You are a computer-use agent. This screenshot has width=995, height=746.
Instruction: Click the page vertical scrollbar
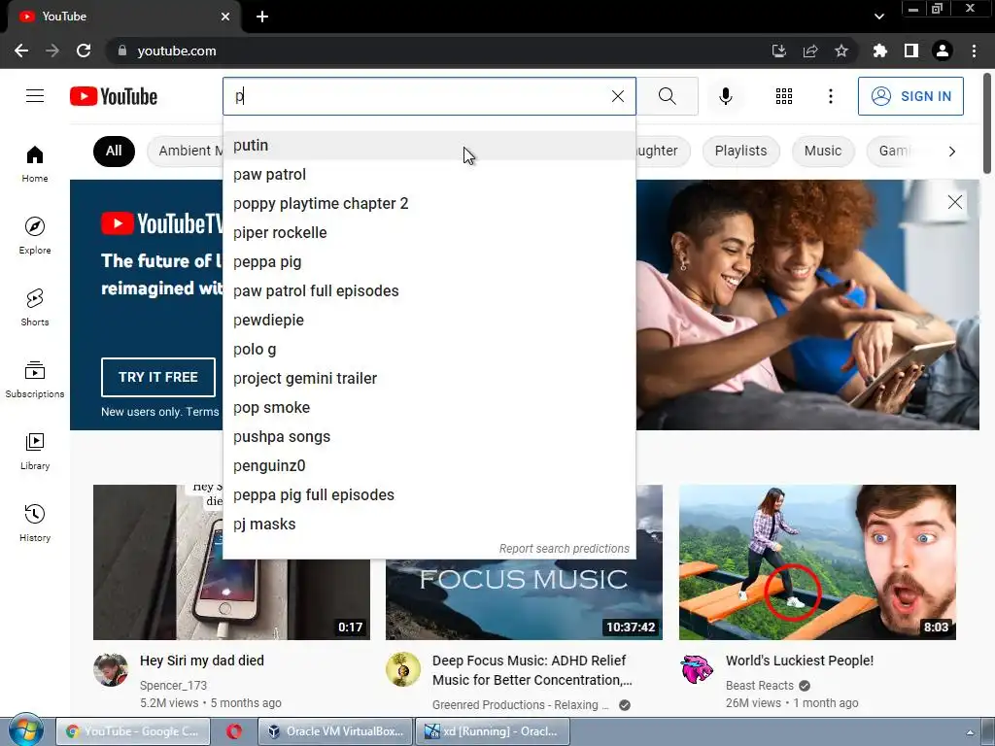(x=987, y=123)
